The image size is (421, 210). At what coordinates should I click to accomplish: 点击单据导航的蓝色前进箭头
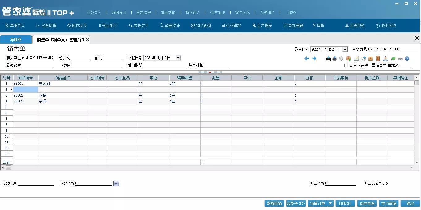coord(314,58)
